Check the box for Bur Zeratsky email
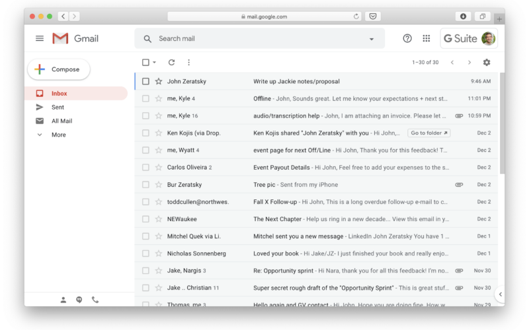Viewport: 529px width, 330px height. pos(145,185)
